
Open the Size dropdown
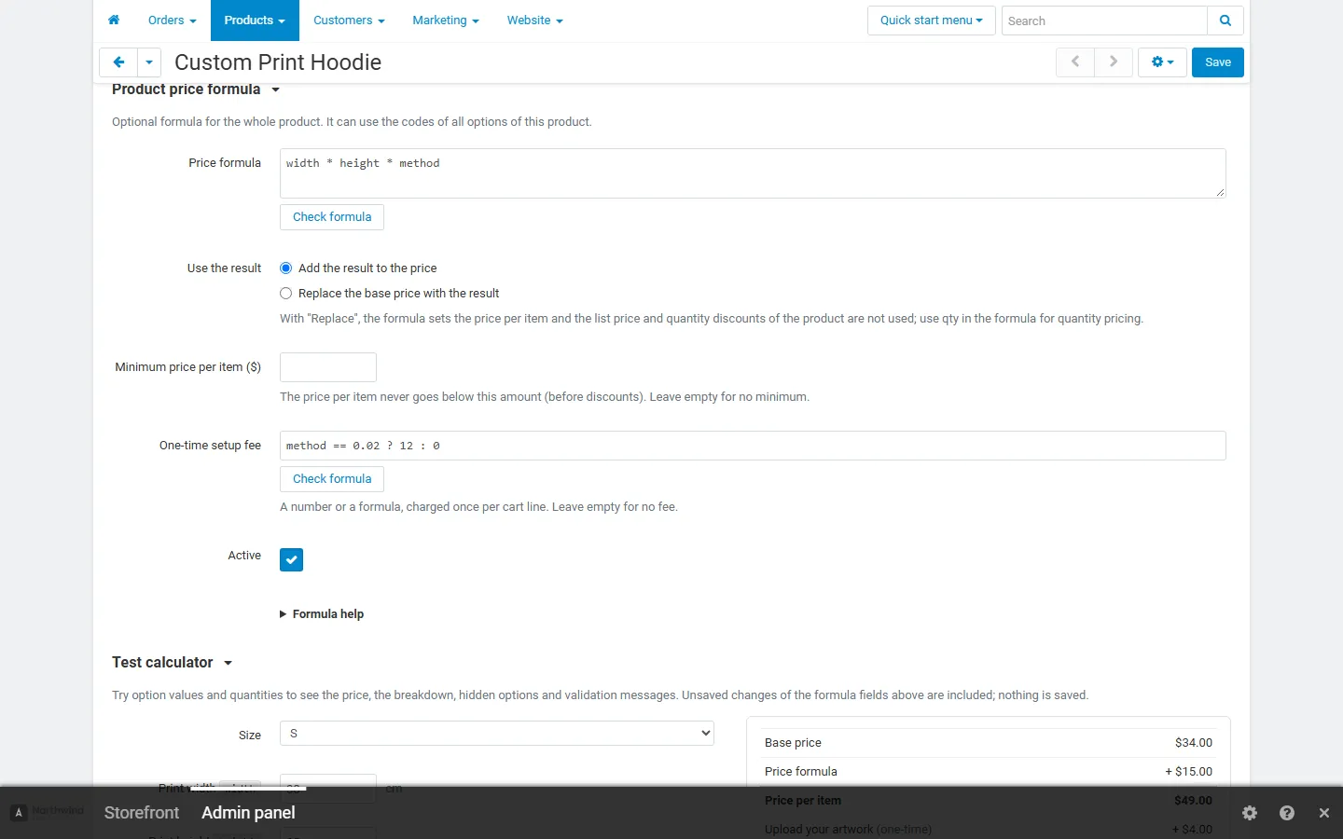[x=497, y=734]
